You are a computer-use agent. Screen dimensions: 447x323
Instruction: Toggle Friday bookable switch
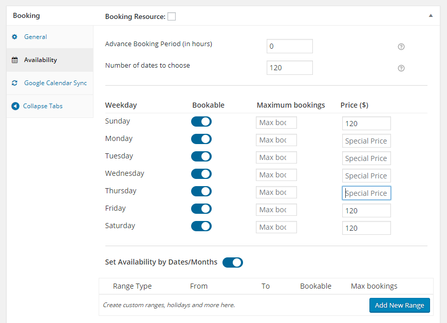[x=201, y=209]
